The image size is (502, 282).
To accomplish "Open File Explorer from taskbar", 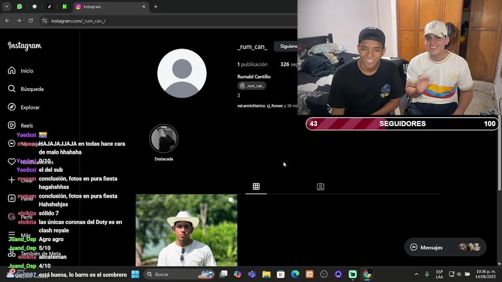I will [266, 274].
